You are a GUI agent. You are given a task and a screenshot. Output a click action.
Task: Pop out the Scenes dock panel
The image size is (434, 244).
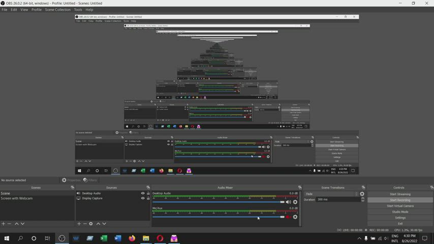tap(73, 188)
